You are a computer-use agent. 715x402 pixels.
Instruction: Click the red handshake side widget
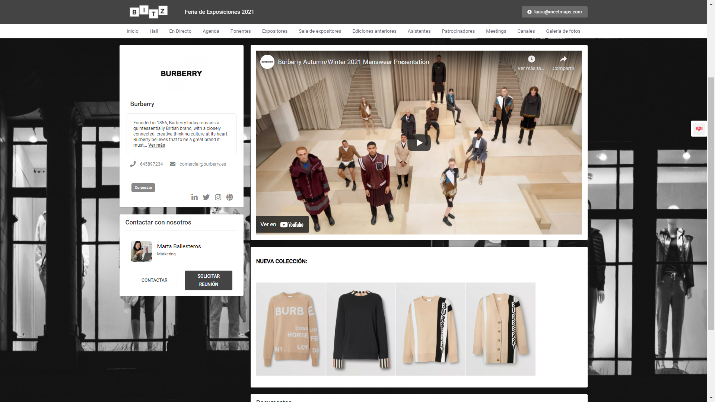[x=699, y=129]
